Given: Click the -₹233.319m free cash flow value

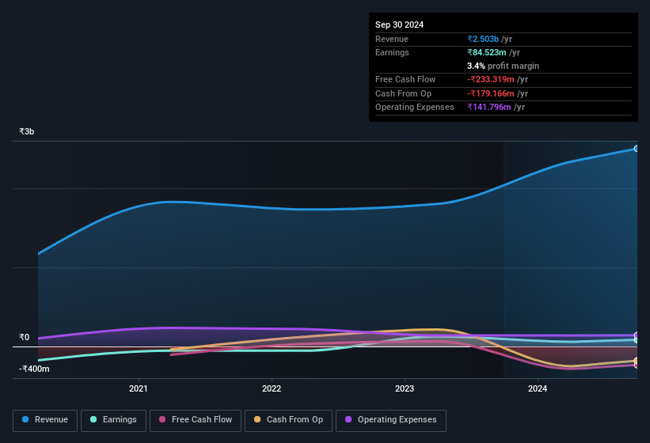Looking at the screenshot, I should [491, 79].
